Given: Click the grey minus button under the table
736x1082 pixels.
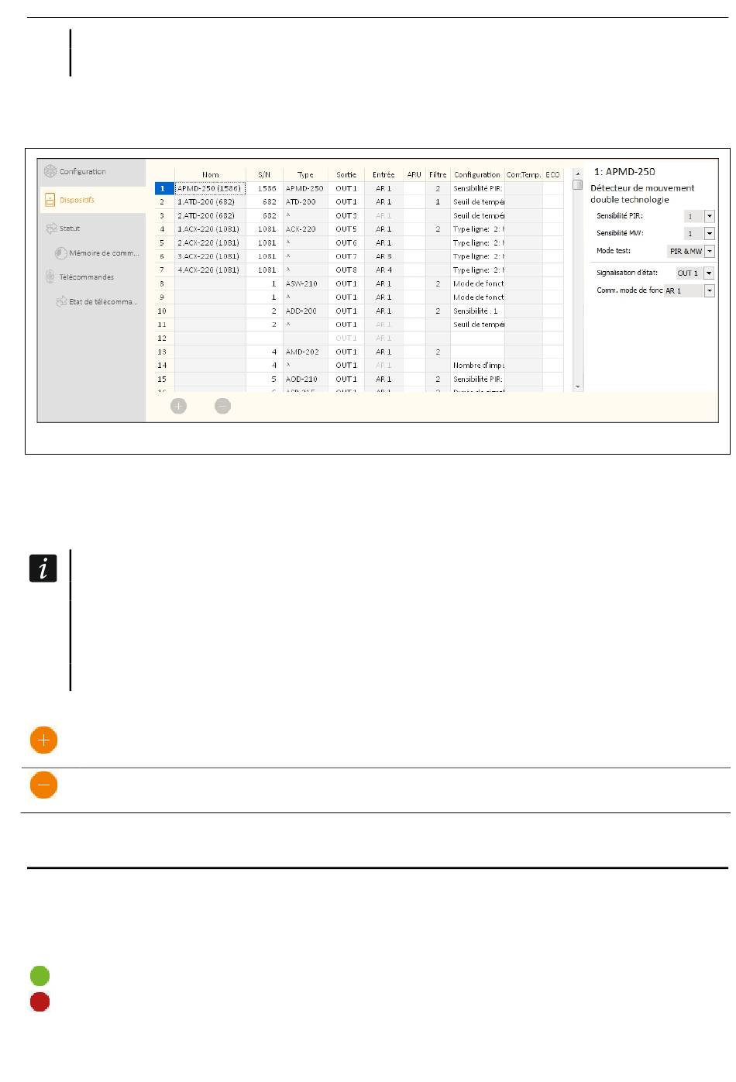Looking at the screenshot, I should pyautogui.click(x=222, y=406).
